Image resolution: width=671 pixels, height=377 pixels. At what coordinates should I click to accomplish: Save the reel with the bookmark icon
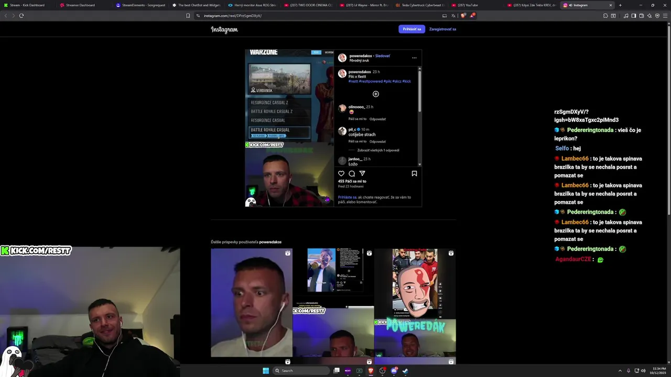click(x=414, y=173)
